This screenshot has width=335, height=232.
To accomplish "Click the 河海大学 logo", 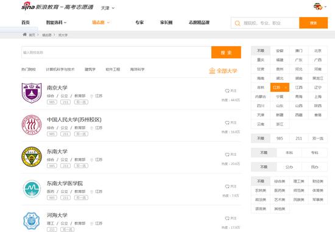I will [32, 220].
